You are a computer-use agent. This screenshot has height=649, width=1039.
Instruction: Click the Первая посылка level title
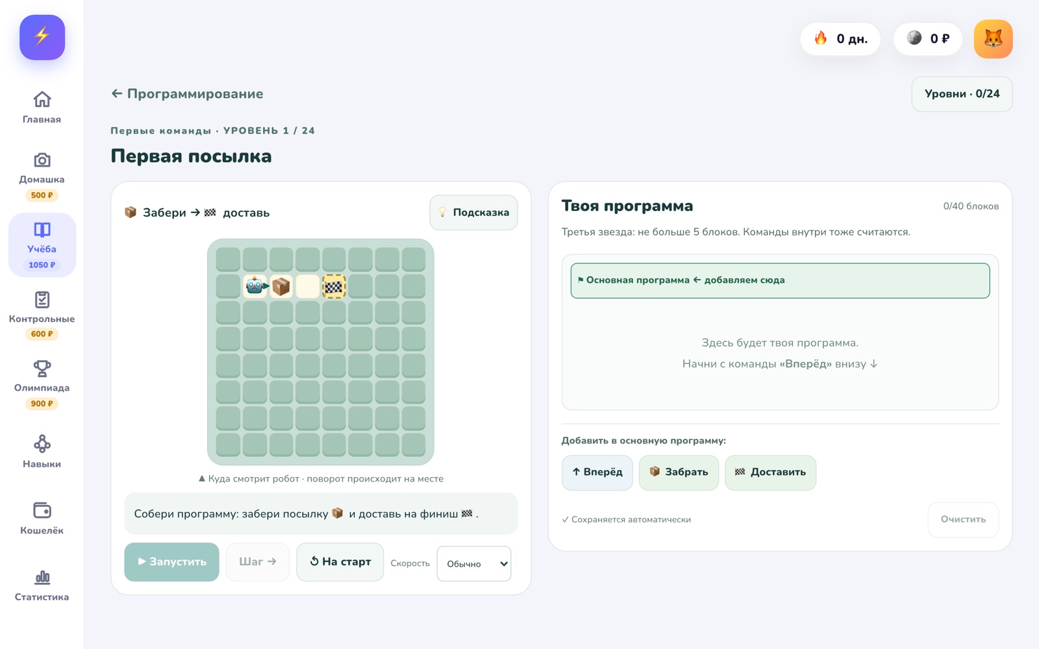(192, 156)
